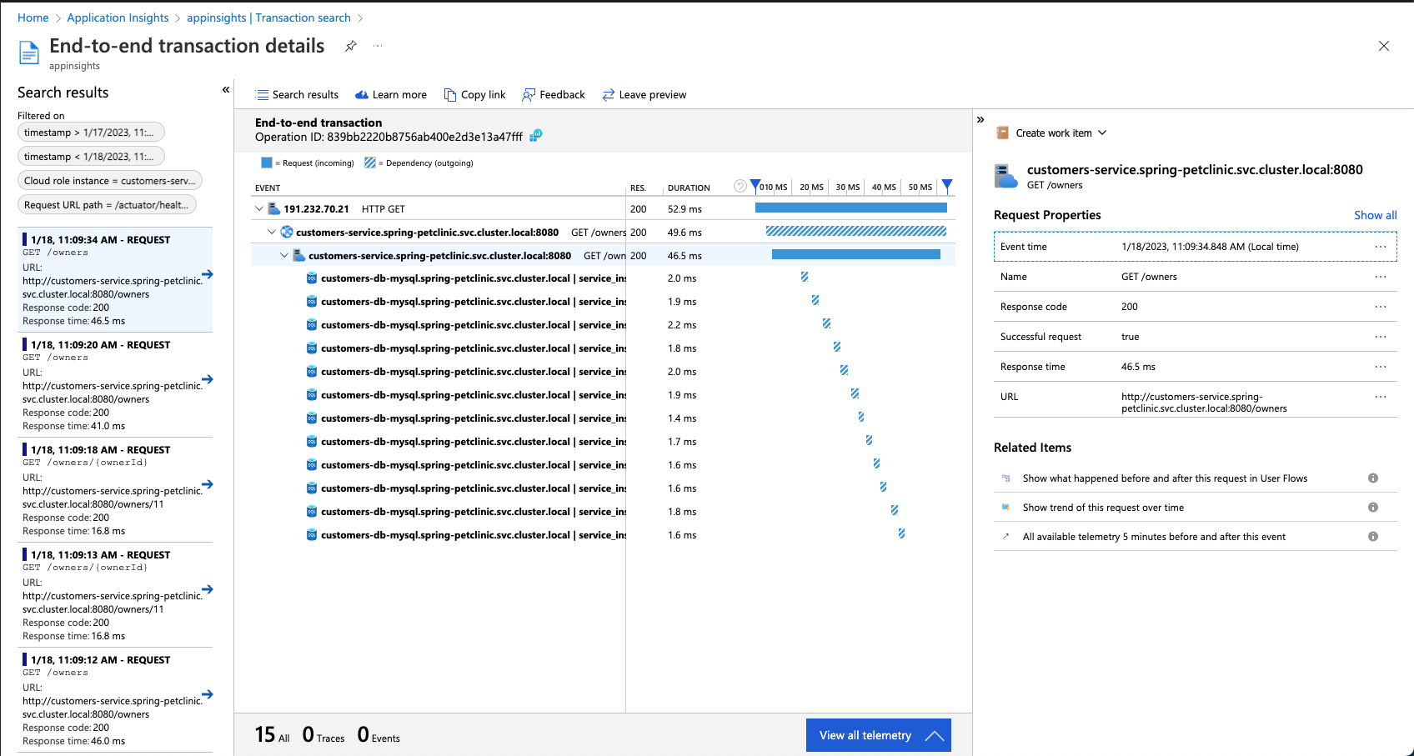Open the Event time row ellipsis menu

pyautogui.click(x=1381, y=247)
